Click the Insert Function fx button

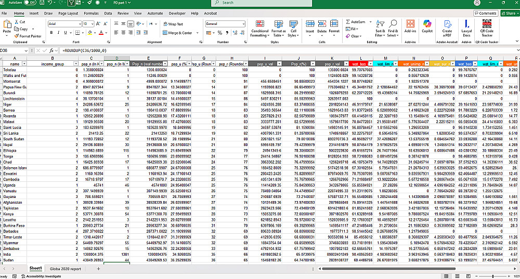51,51
